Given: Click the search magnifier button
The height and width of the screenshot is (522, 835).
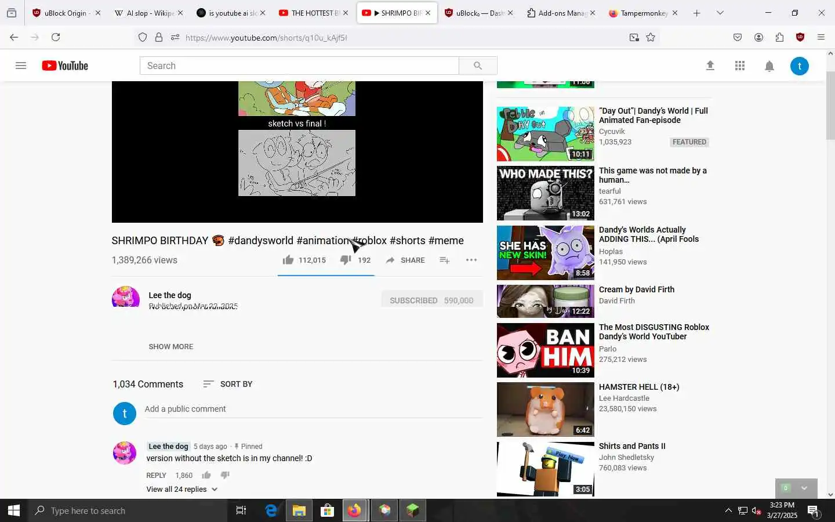Looking at the screenshot, I should coord(478,66).
